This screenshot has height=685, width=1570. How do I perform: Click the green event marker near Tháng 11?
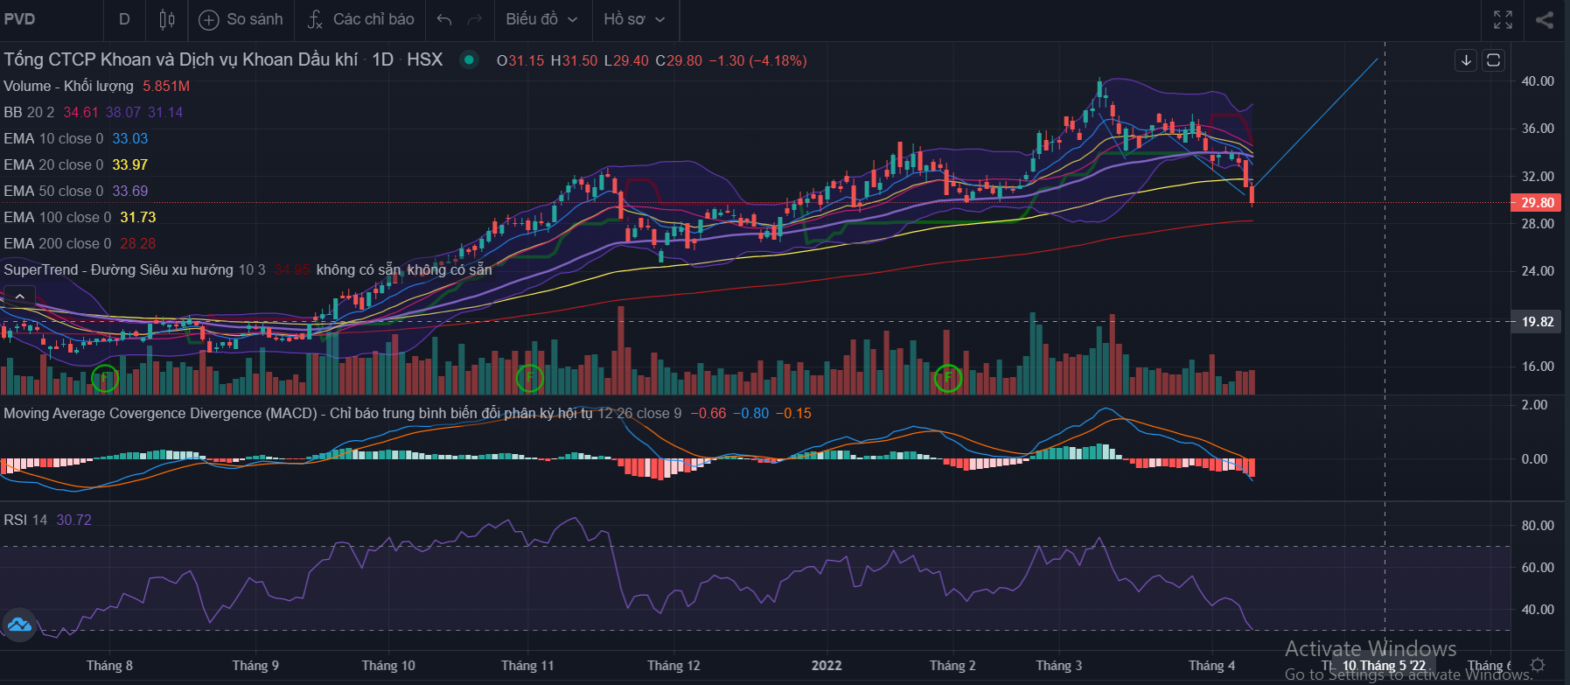[x=529, y=379]
